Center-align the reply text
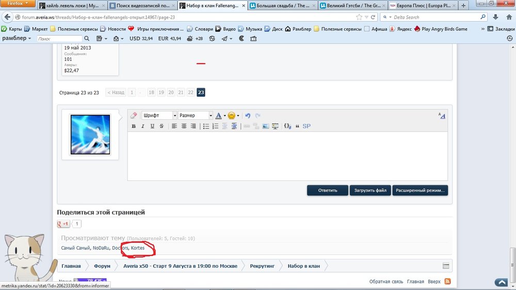The width and height of the screenshot is (516, 290). tap(184, 126)
